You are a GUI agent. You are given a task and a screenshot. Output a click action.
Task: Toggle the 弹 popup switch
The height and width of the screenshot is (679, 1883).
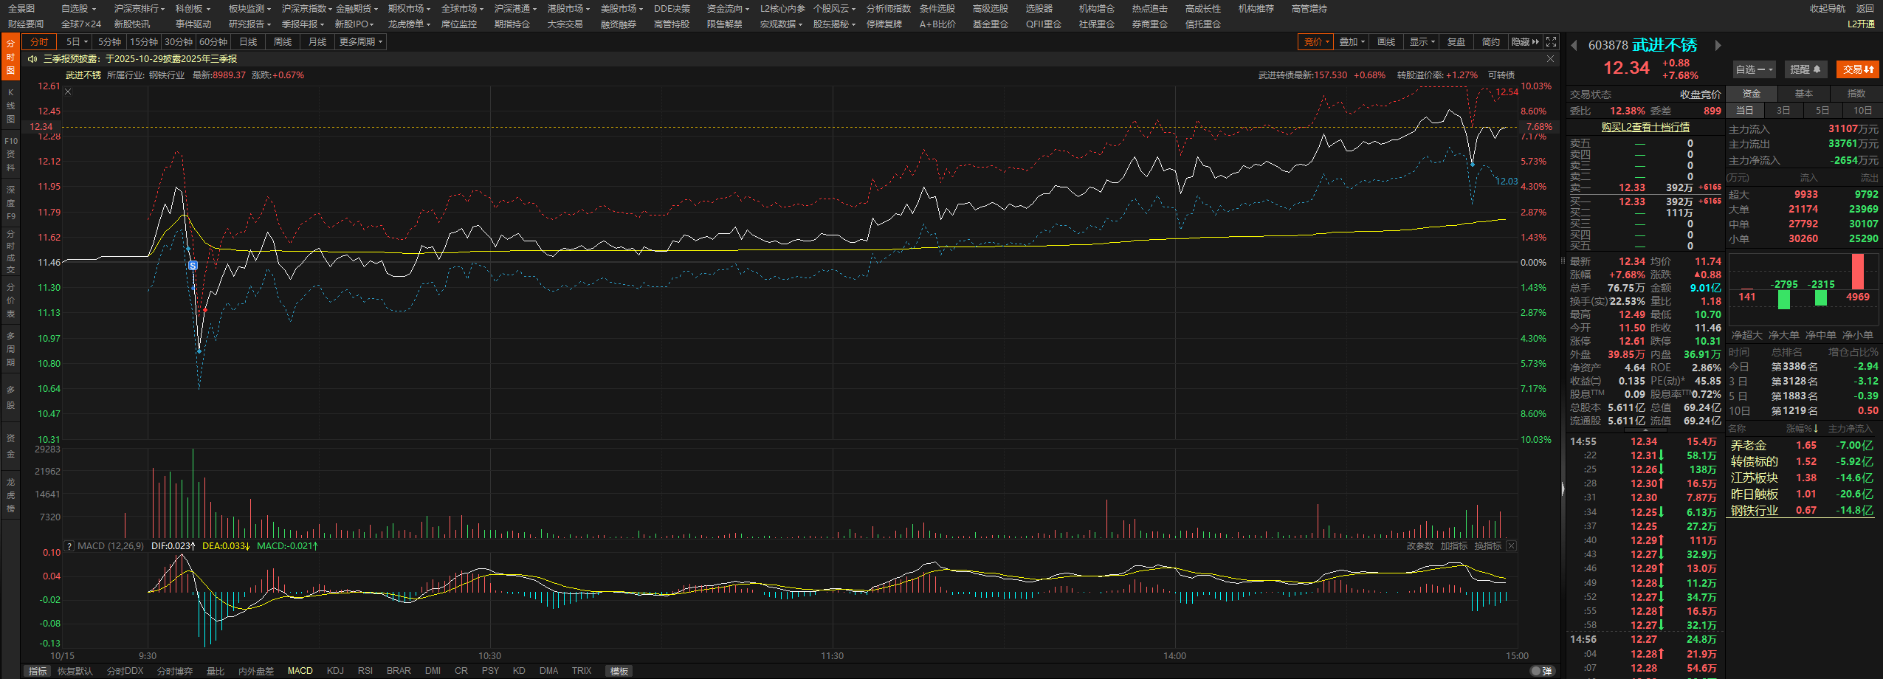pos(1541,671)
